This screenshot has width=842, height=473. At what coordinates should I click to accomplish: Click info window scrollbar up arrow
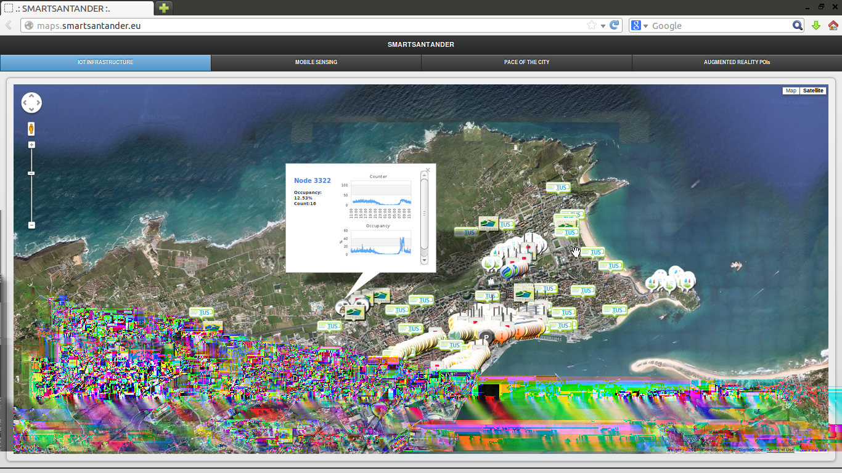(424, 175)
